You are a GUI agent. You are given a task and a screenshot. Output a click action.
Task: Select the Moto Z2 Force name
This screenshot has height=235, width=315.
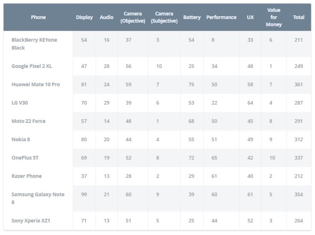pyautogui.click(x=28, y=121)
